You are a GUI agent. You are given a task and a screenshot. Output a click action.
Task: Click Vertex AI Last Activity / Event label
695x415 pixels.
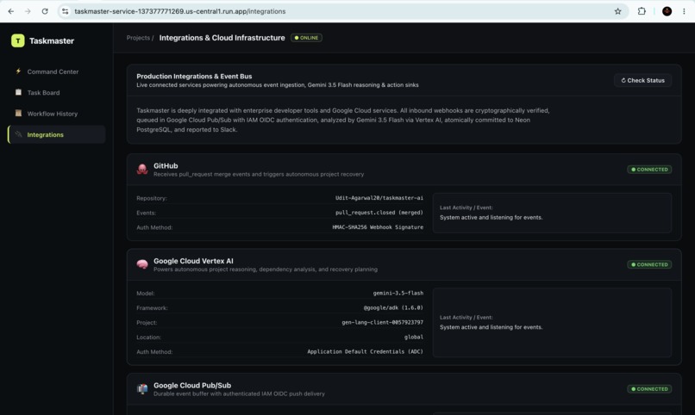click(x=466, y=317)
